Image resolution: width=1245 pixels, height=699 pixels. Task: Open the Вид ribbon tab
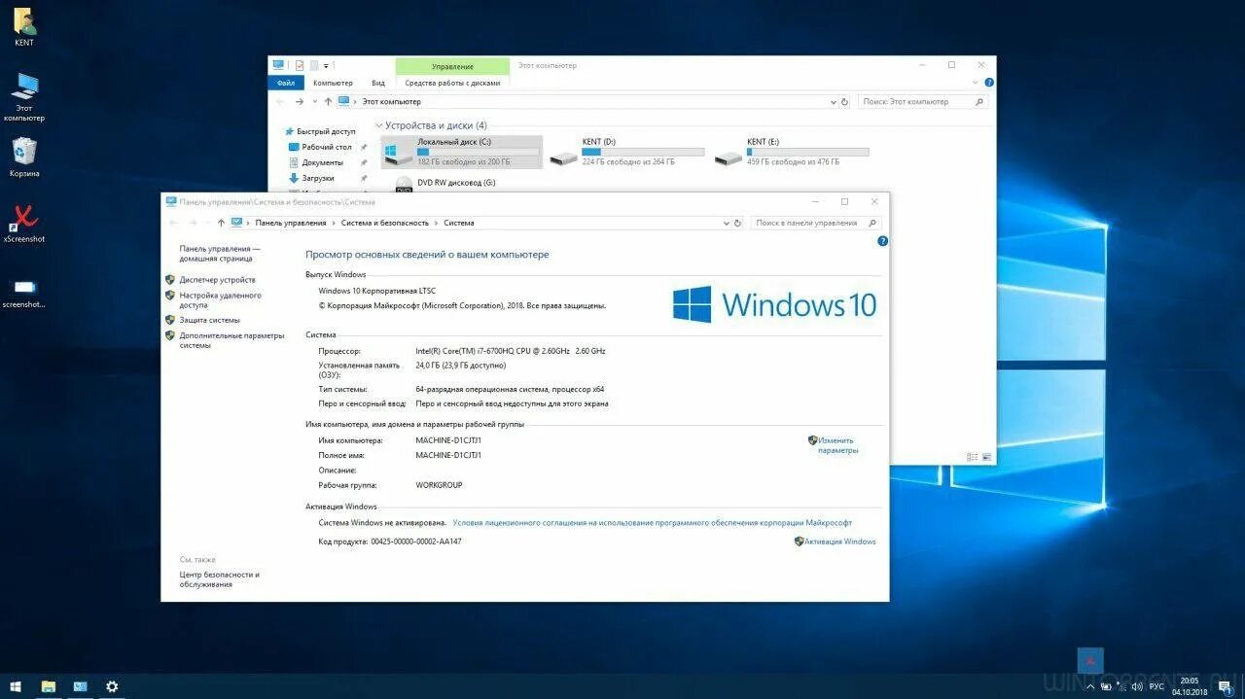(378, 83)
